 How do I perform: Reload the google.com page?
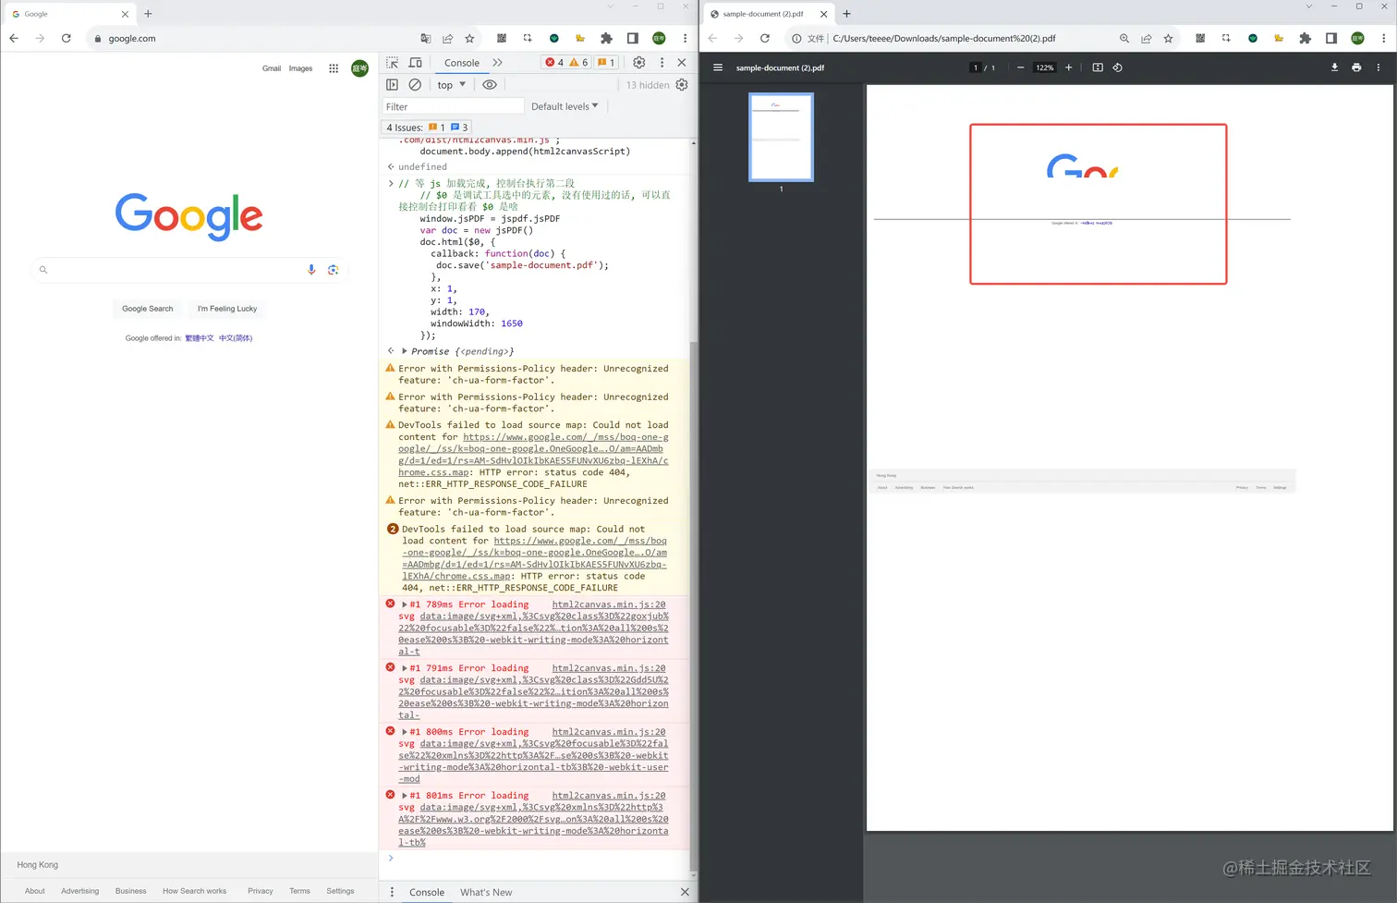[66, 38]
